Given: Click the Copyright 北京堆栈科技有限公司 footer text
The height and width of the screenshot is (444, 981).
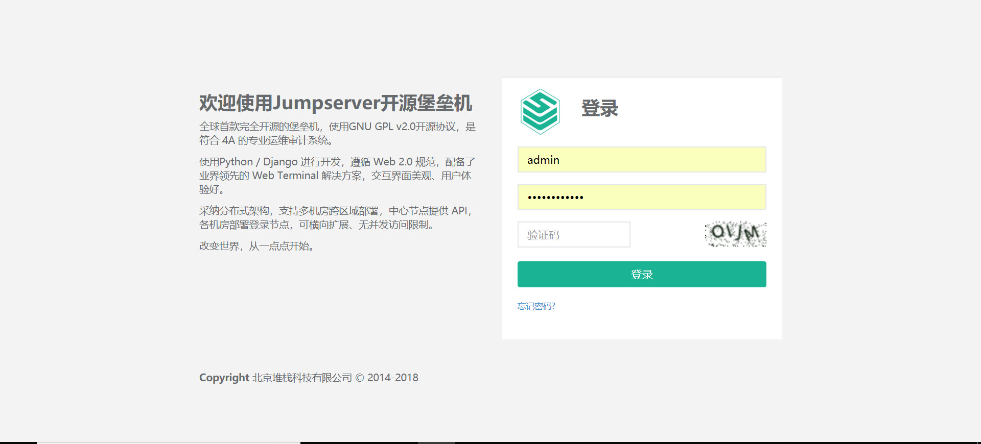Looking at the screenshot, I should pyautogui.click(x=309, y=378).
